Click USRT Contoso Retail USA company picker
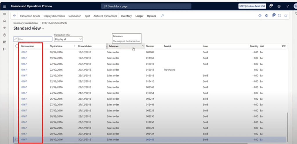The image size is (297, 144). 252,6
